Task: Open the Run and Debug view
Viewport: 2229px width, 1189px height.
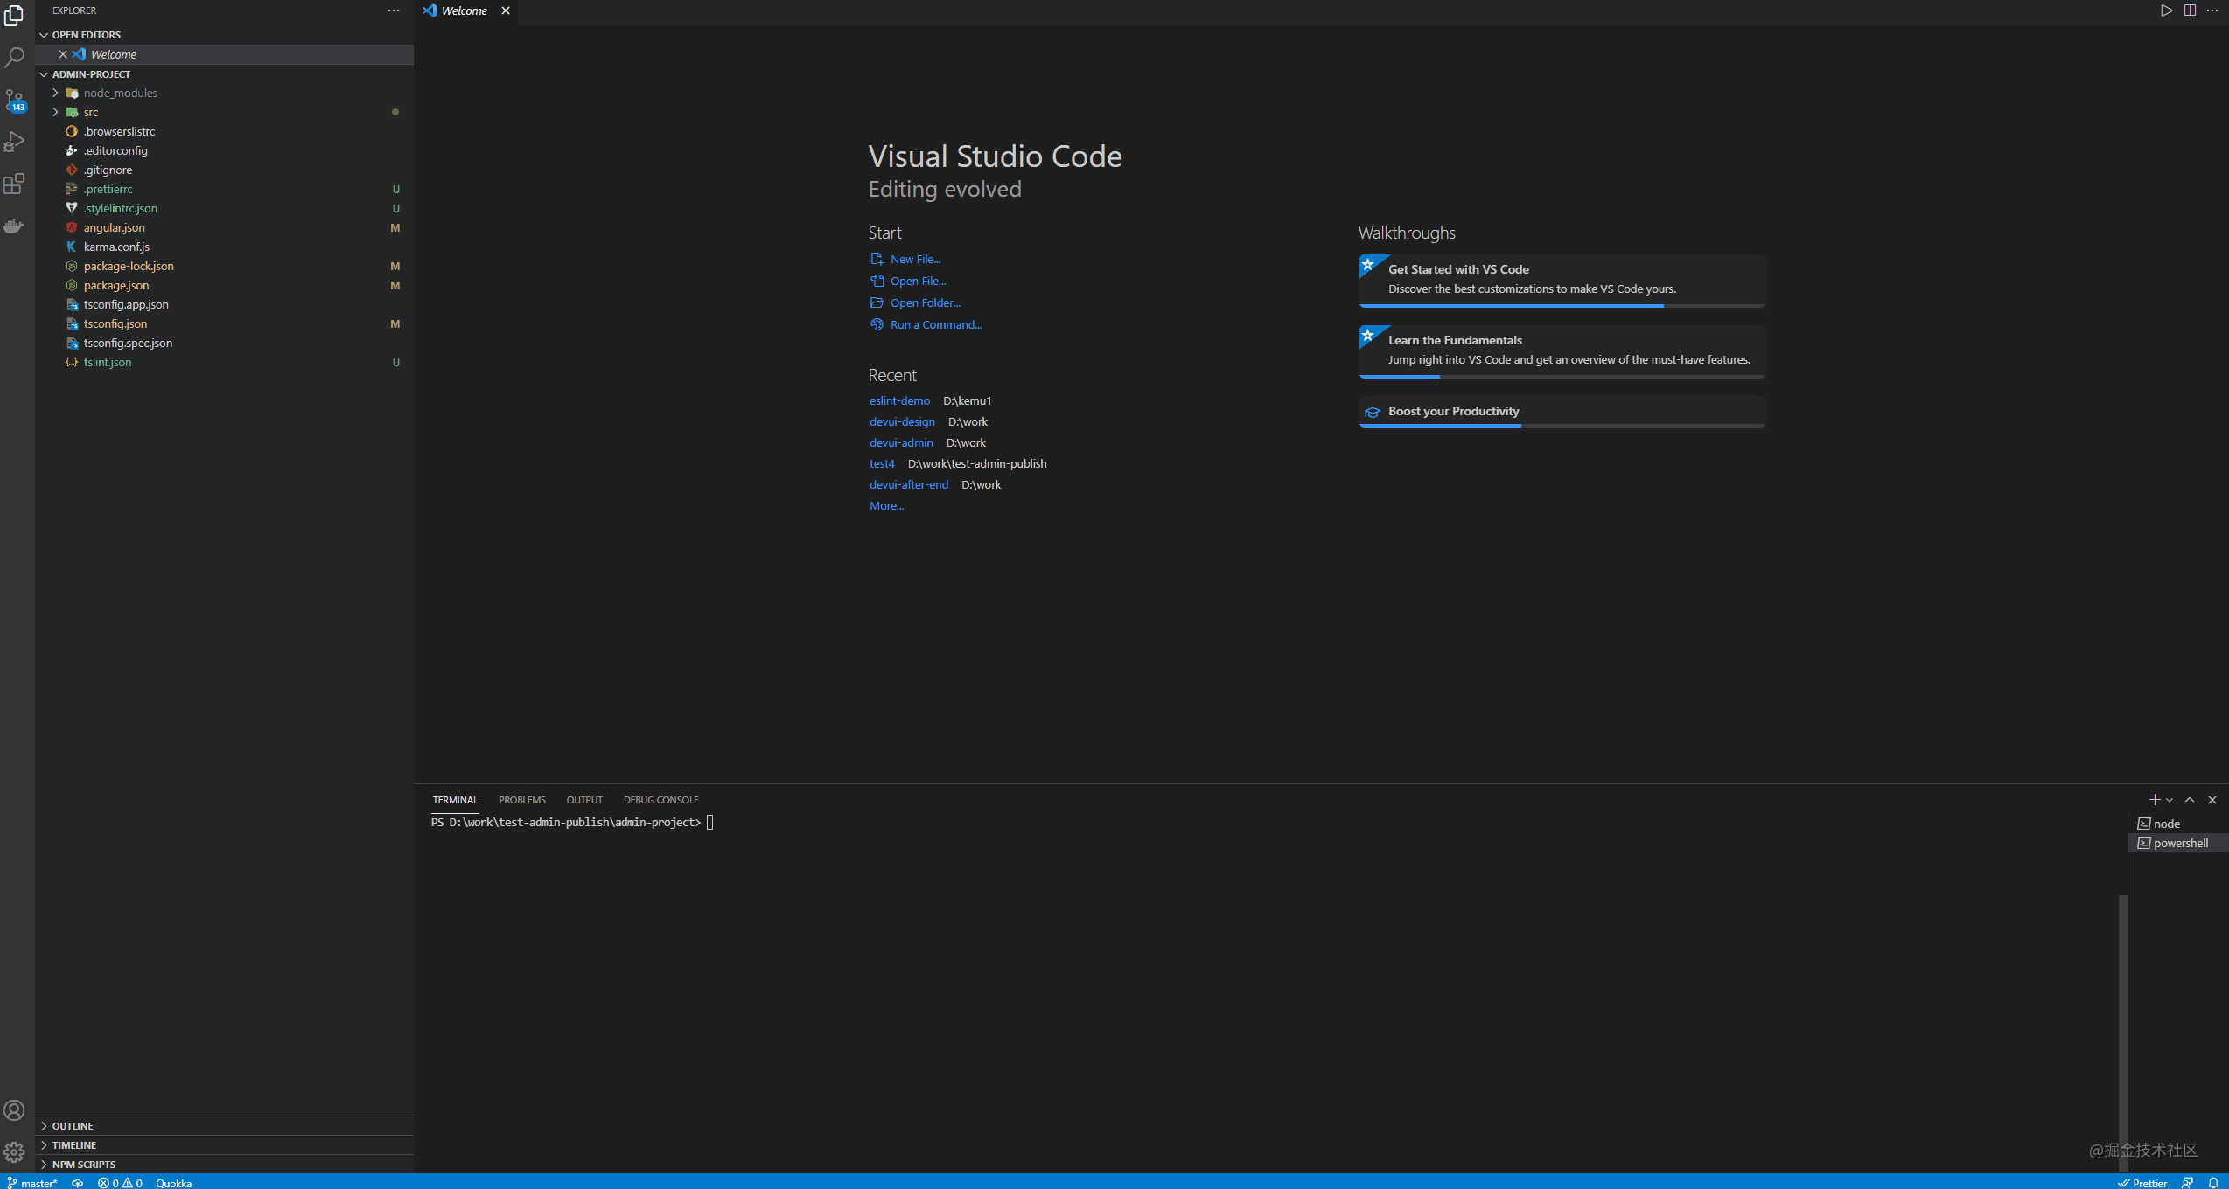Action: (15, 142)
